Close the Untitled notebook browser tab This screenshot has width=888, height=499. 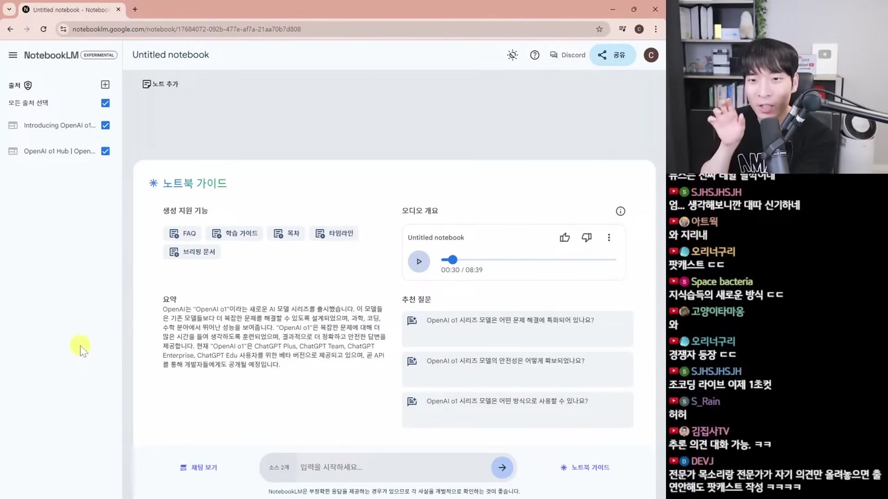[x=118, y=9]
